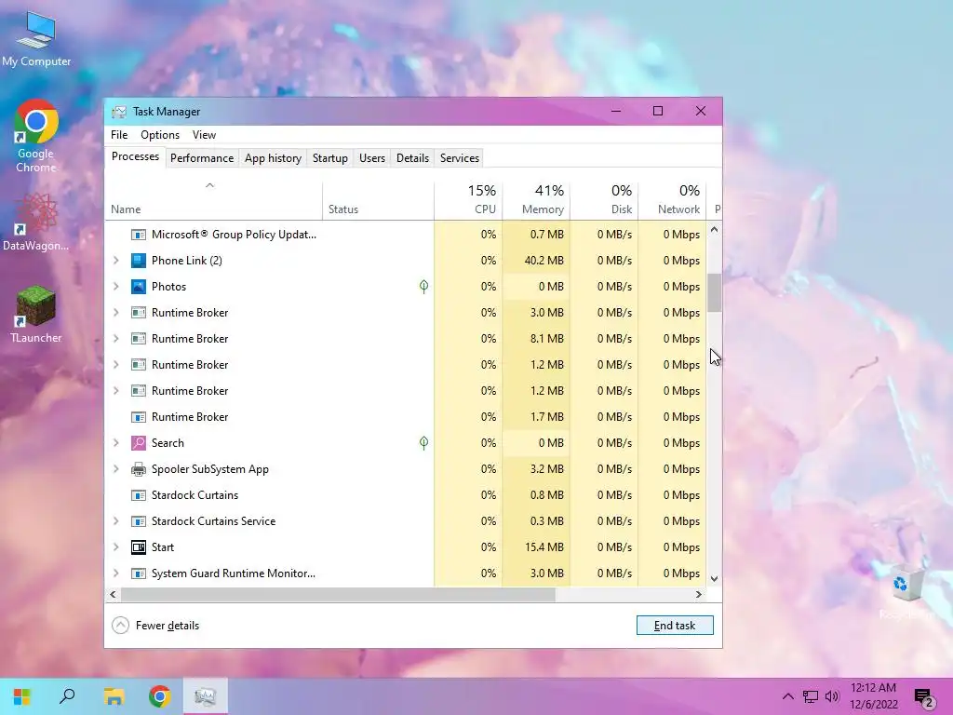This screenshot has height=715, width=953.
Task: Open the DataWagon desktop shortcut
Action: tap(36, 222)
